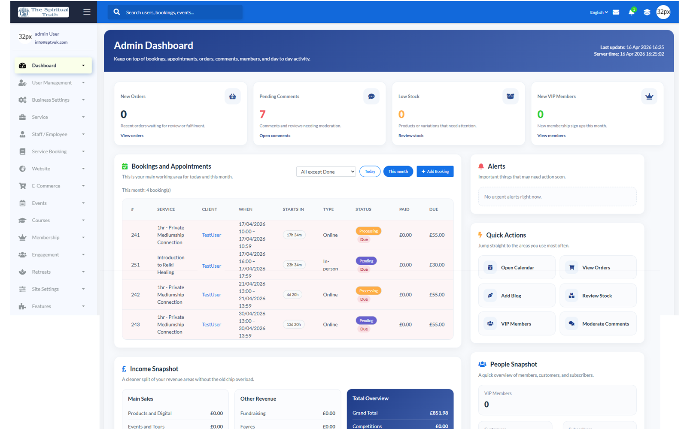
Task: Click the Pending Comments speech bubble icon
Action: click(x=371, y=96)
